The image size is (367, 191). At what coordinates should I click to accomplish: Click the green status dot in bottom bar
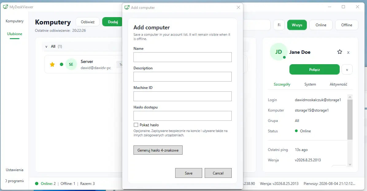37,184
